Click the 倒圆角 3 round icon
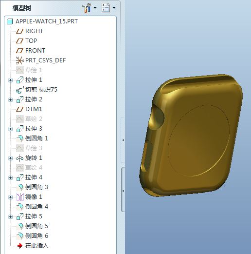251x254 pixels. tap(20, 187)
